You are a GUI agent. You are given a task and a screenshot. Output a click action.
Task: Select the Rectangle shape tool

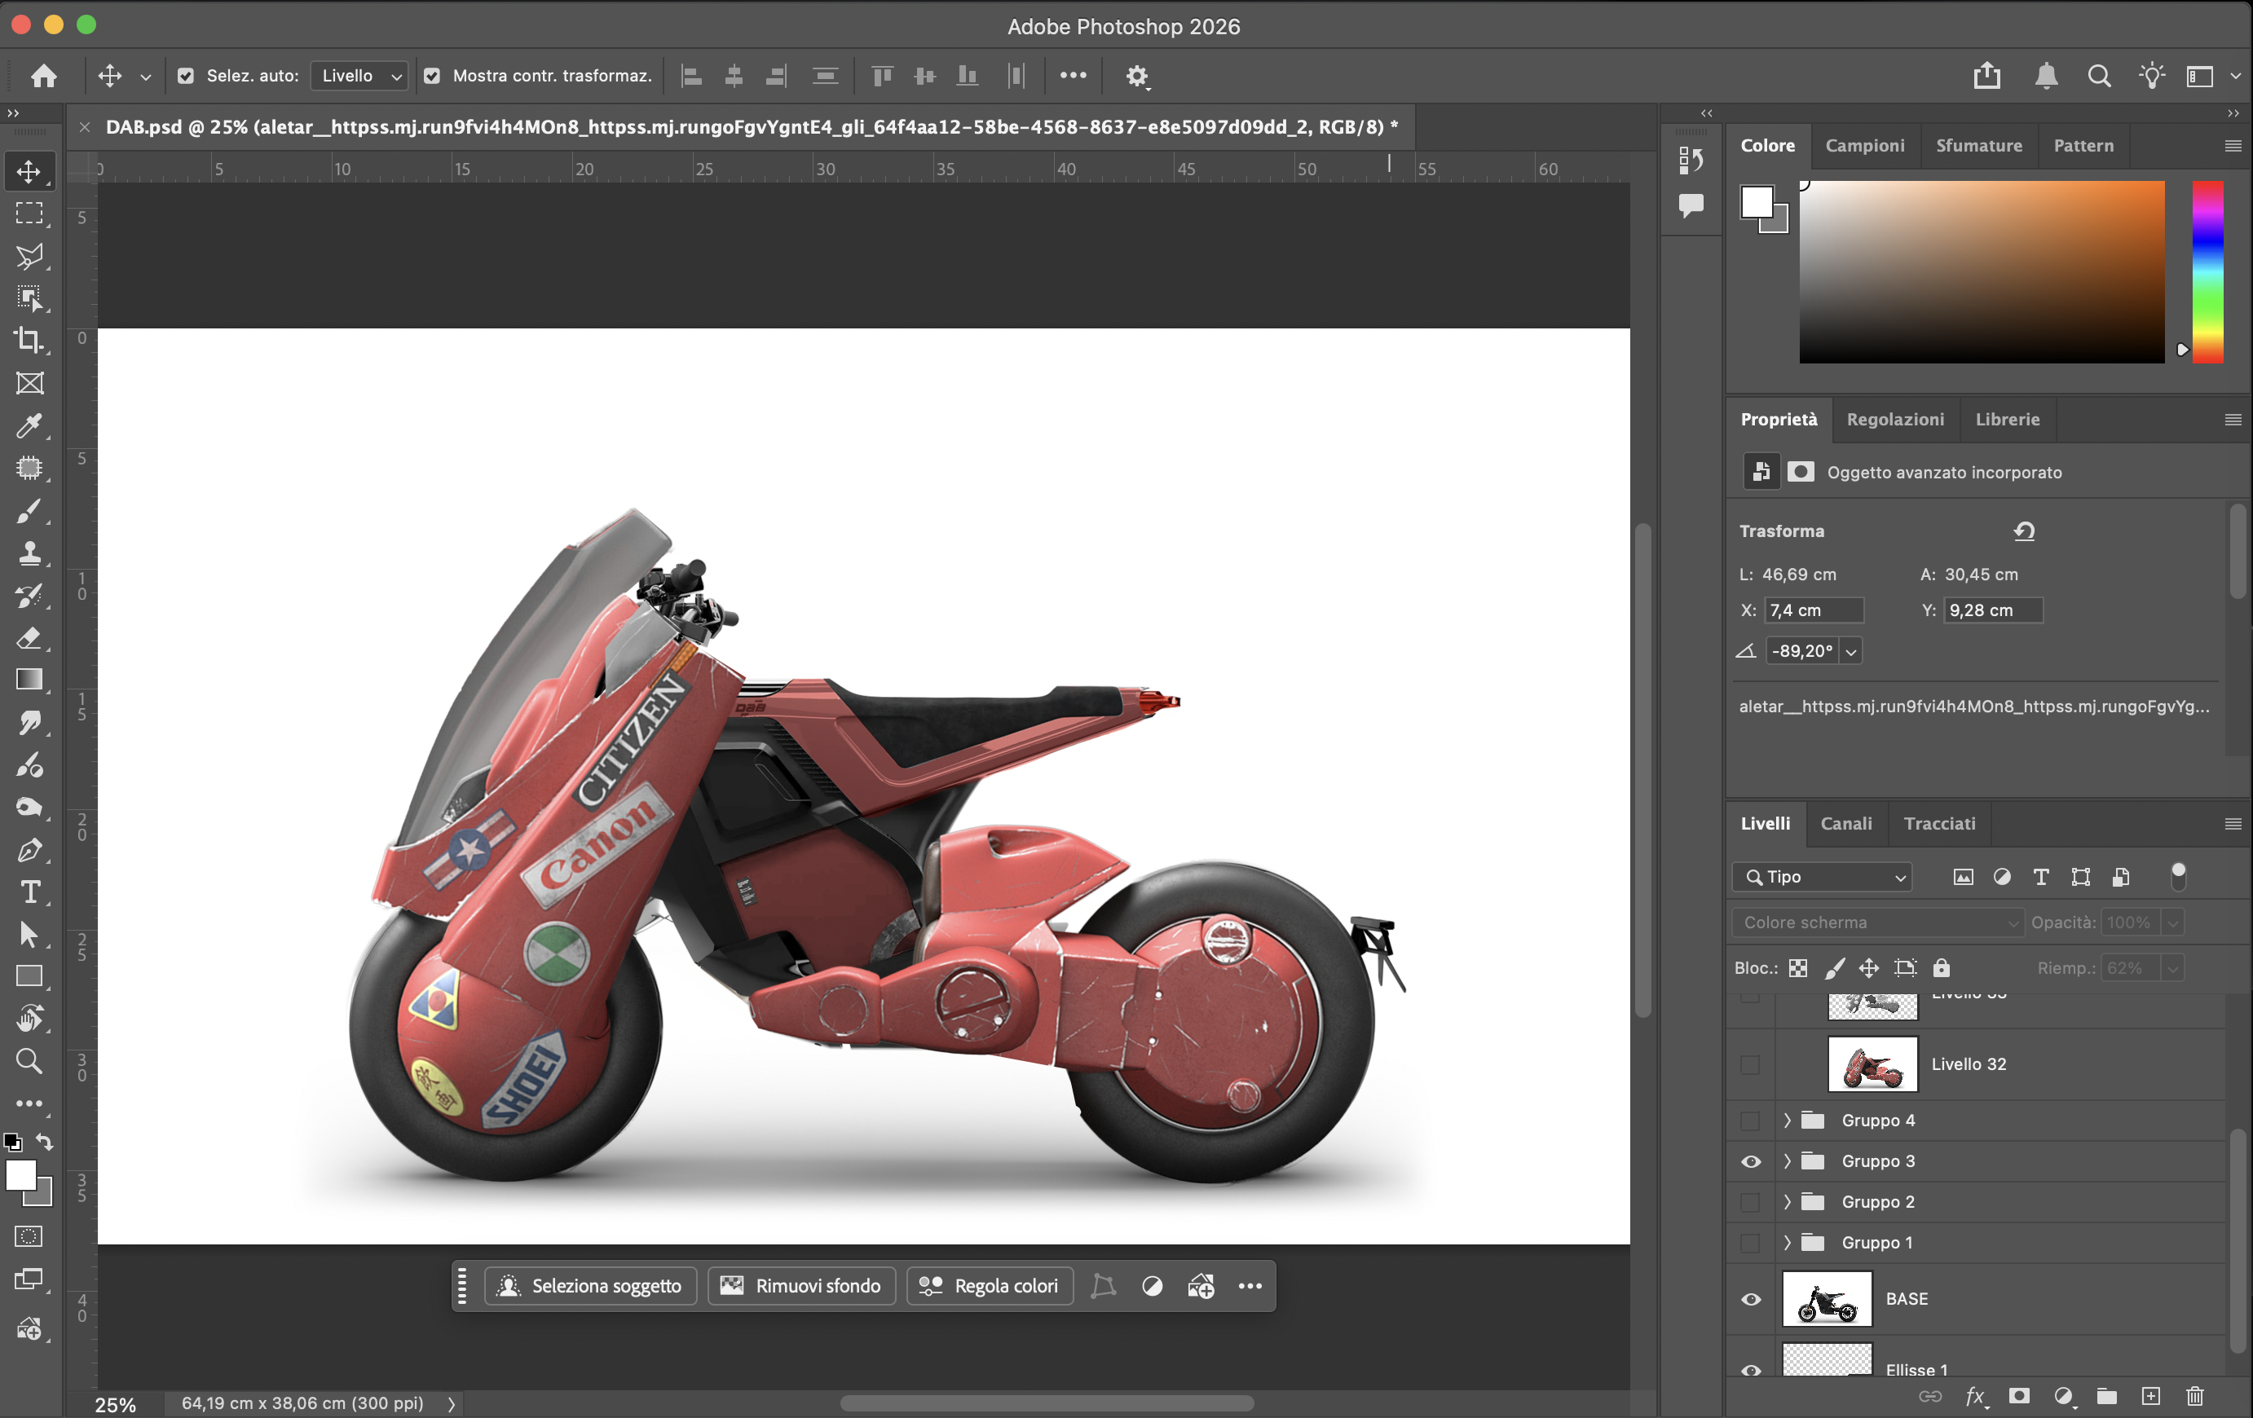(29, 976)
